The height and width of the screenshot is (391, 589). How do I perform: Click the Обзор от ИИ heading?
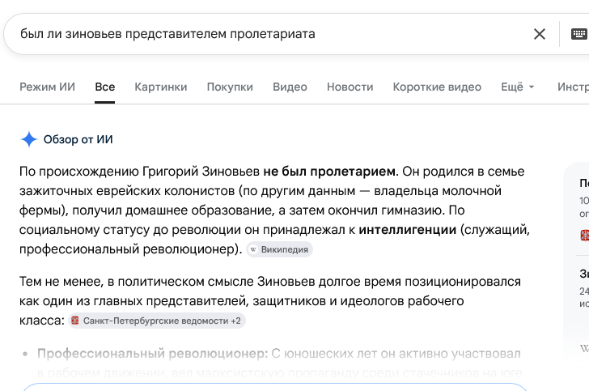(78, 139)
